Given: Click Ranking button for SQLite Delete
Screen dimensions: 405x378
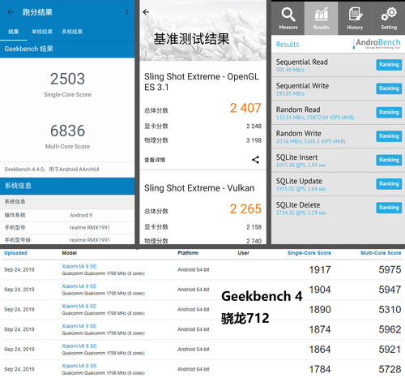Looking at the screenshot, I should (389, 208).
